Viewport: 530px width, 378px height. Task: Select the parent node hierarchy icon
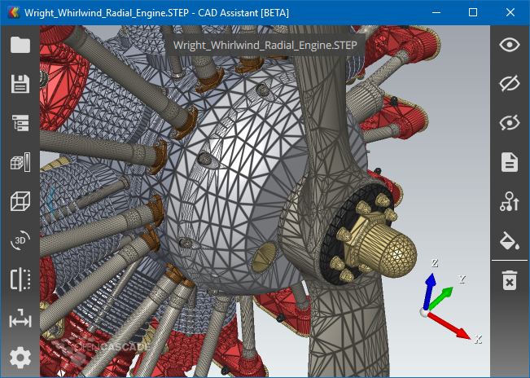(x=510, y=201)
